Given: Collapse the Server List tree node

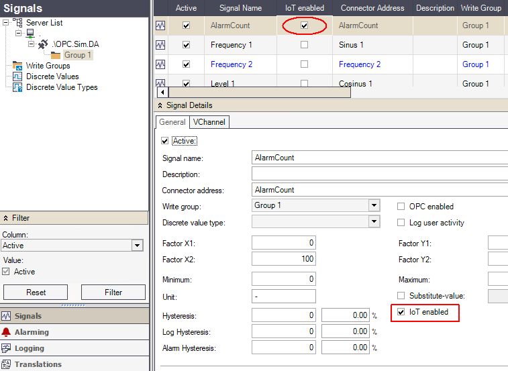Looking at the screenshot, I should pos(6,23).
